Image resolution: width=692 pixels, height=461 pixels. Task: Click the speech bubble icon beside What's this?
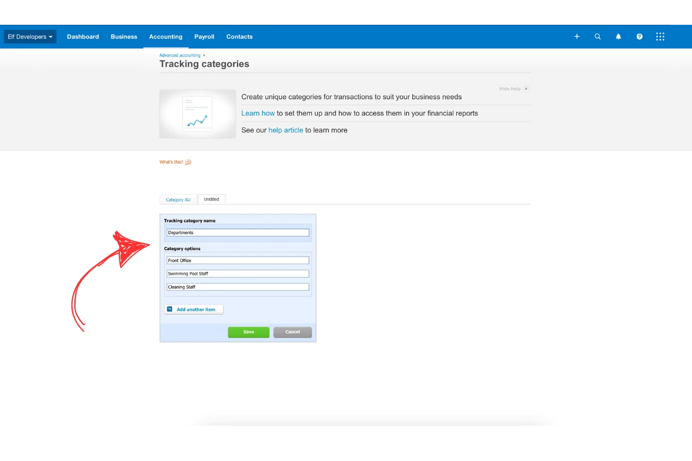(188, 162)
